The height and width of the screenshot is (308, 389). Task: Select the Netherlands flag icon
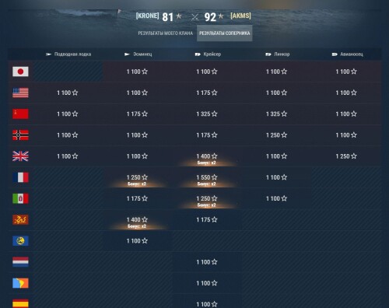tap(20, 262)
